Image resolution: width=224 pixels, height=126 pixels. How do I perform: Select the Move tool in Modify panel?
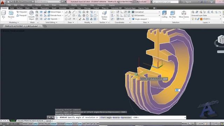pyautogui.click(x=87, y=12)
